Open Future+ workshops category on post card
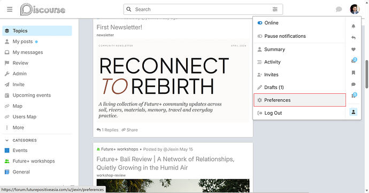Screen dimensions: 369x193 pos(118,149)
